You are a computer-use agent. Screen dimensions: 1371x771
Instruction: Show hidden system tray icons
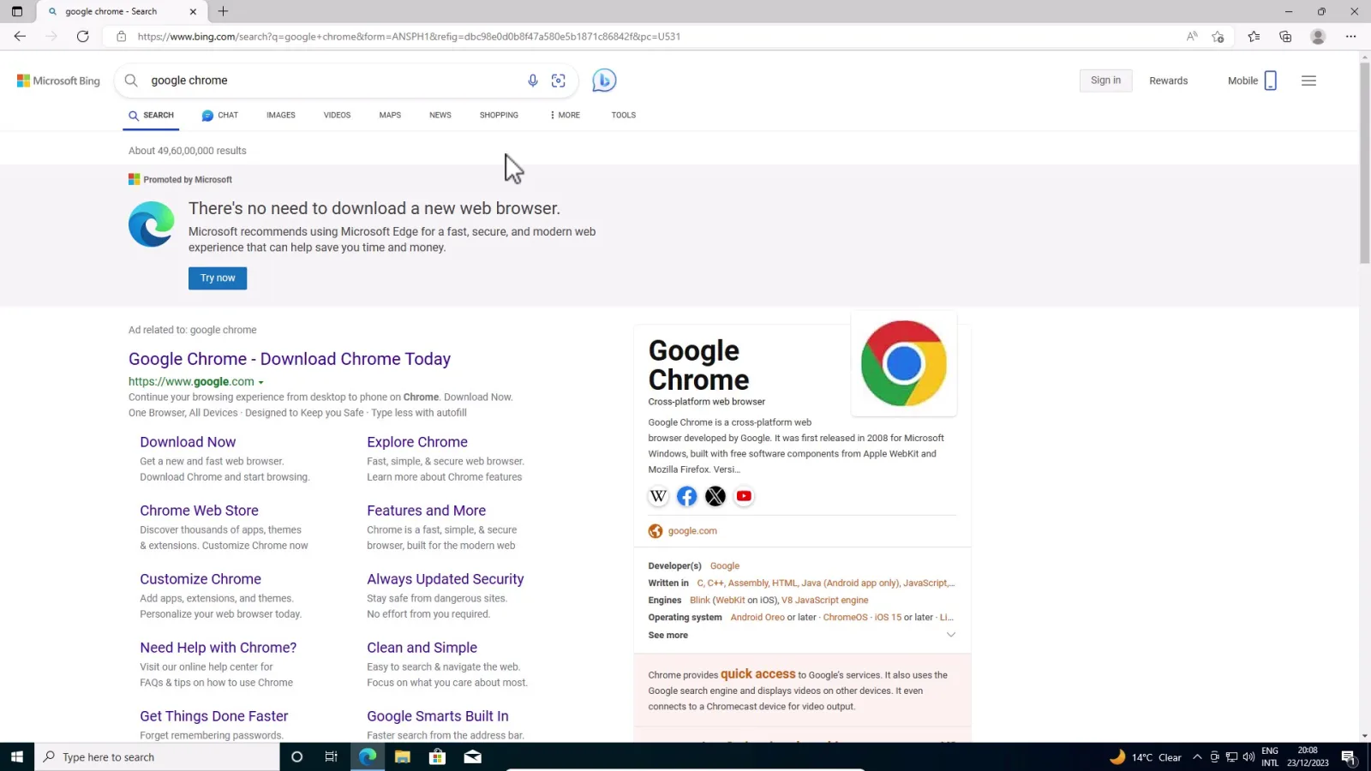(x=1197, y=757)
